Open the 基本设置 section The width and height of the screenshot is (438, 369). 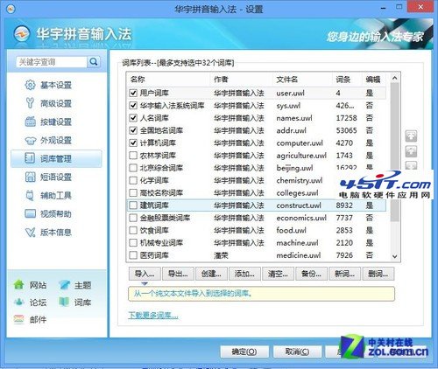tap(56, 85)
